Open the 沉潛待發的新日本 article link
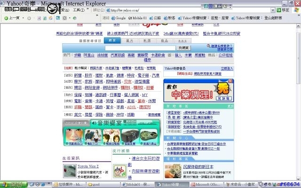301x188 pixels. pyautogui.click(x=198, y=166)
